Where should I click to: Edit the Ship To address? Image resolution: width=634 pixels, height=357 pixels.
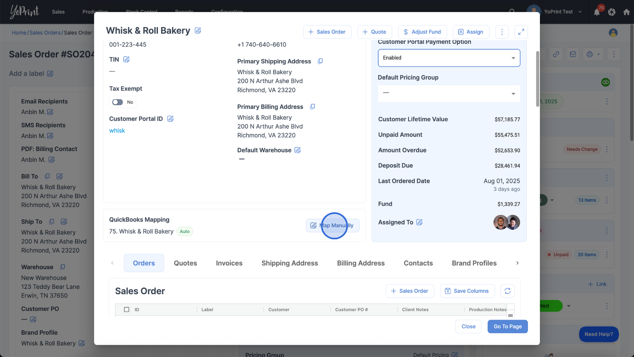click(x=64, y=221)
